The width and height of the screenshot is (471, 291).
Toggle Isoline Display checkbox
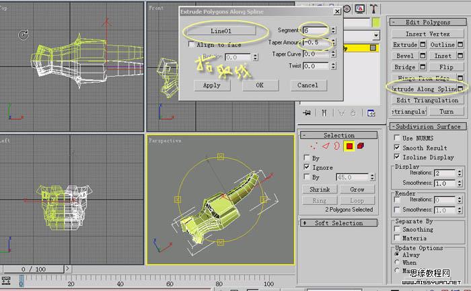point(397,157)
